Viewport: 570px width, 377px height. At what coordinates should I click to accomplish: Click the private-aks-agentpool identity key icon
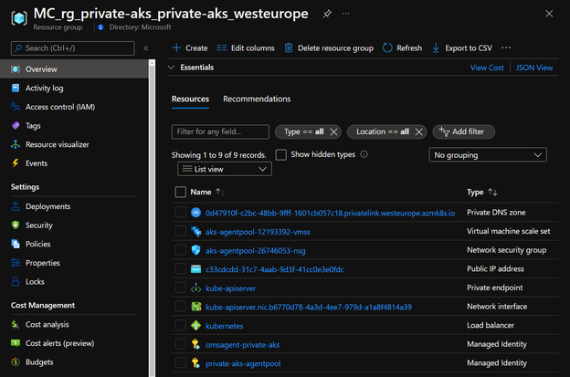[x=195, y=363]
